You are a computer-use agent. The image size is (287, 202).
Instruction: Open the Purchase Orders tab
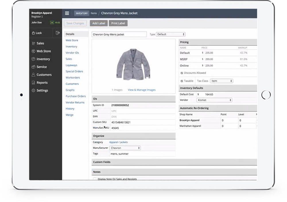coord(76,96)
